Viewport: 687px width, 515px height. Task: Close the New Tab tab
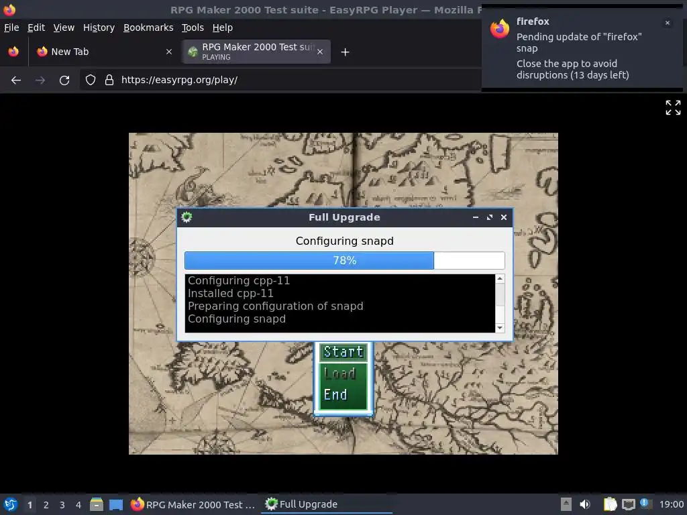[168, 52]
